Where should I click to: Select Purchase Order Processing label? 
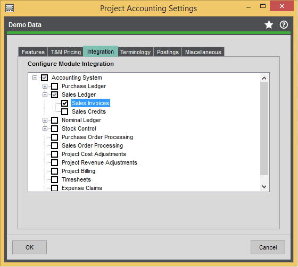point(97,137)
